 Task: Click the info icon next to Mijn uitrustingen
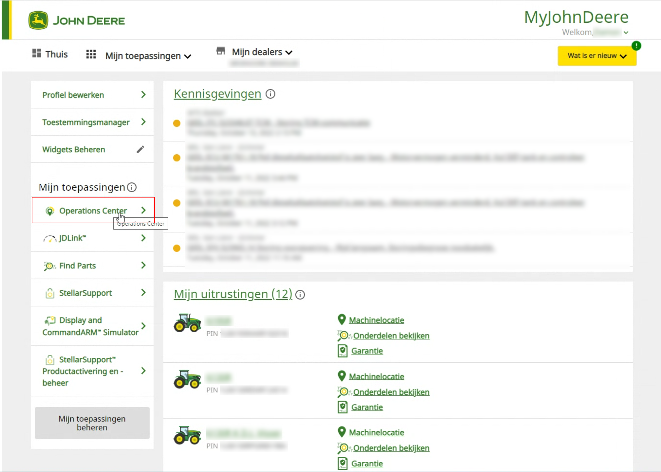(x=300, y=295)
